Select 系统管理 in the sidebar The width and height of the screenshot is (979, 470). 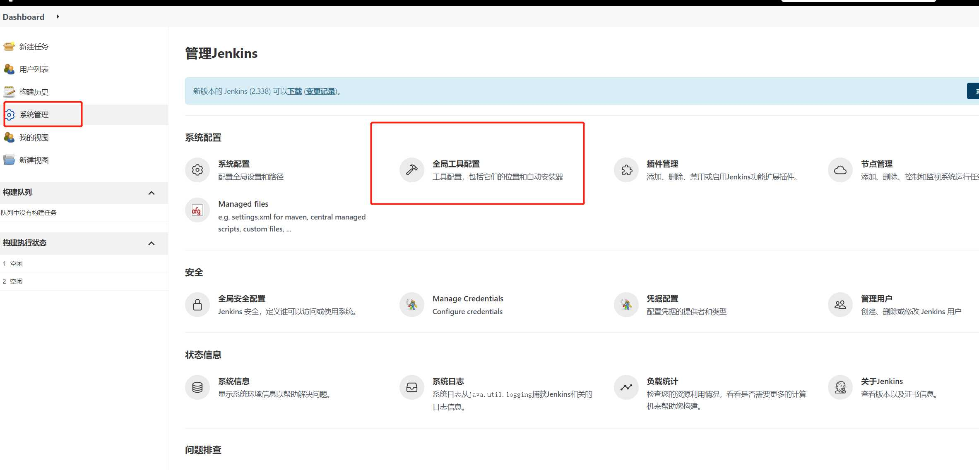point(34,115)
